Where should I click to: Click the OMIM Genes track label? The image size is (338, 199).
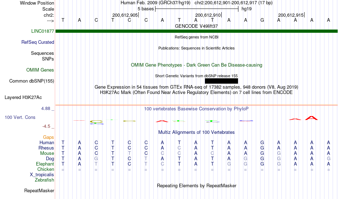pyautogui.click(x=40, y=70)
